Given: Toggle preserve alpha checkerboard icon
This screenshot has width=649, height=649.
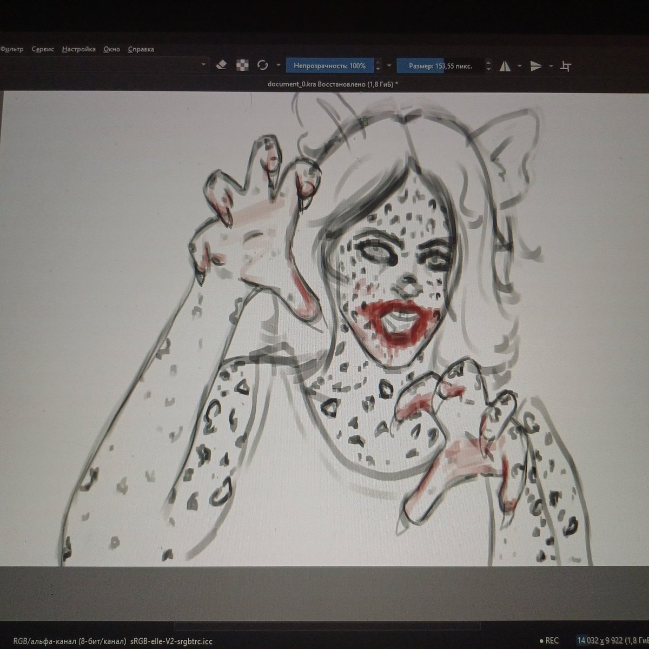Looking at the screenshot, I should (242, 65).
